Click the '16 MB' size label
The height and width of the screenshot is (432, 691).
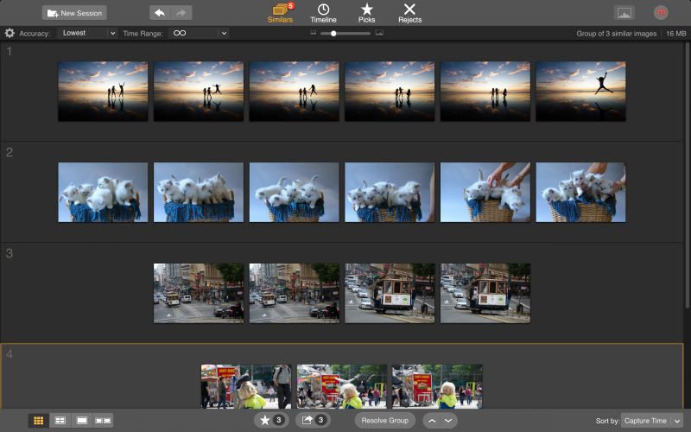pos(675,34)
